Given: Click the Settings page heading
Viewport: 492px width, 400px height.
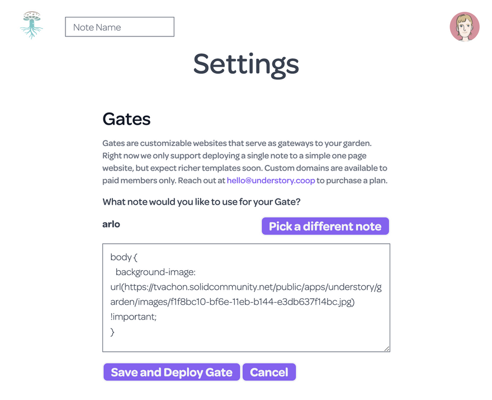Looking at the screenshot, I should pos(246,64).
